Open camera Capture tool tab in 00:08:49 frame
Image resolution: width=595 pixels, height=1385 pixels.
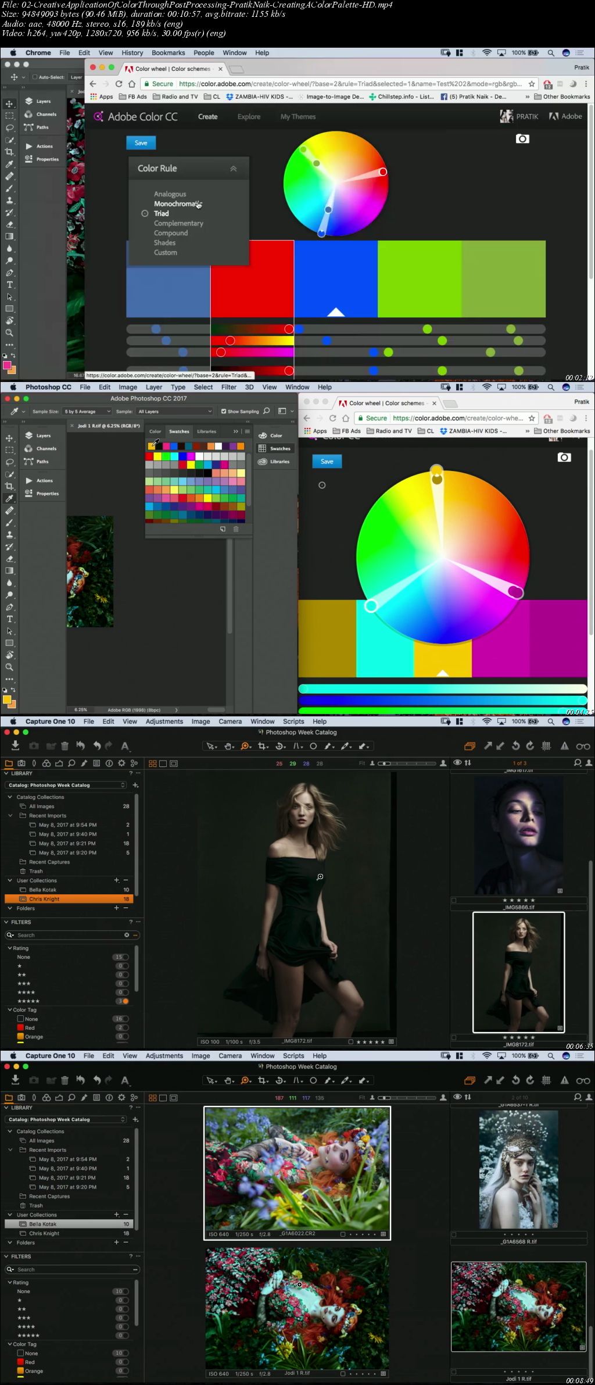(x=21, y=1098)
